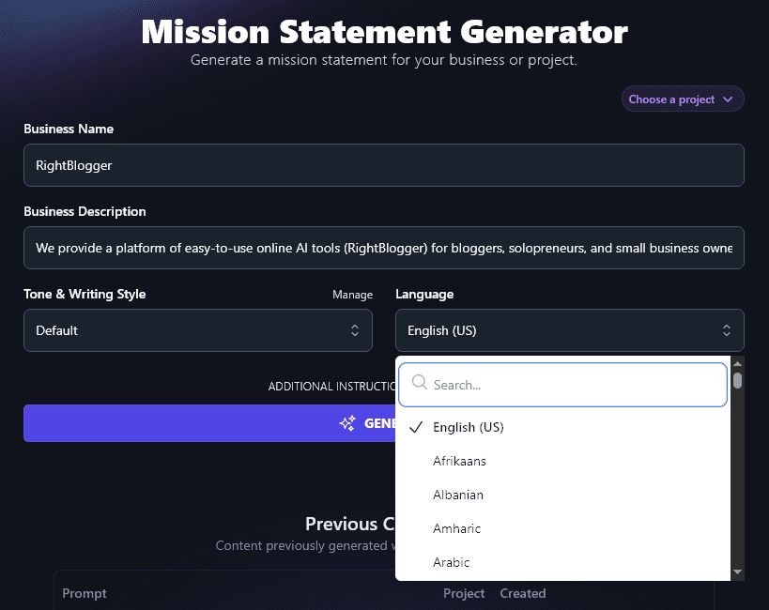
Task: Click the down arrow of the language list scrollbar
Action: (738, 571)
